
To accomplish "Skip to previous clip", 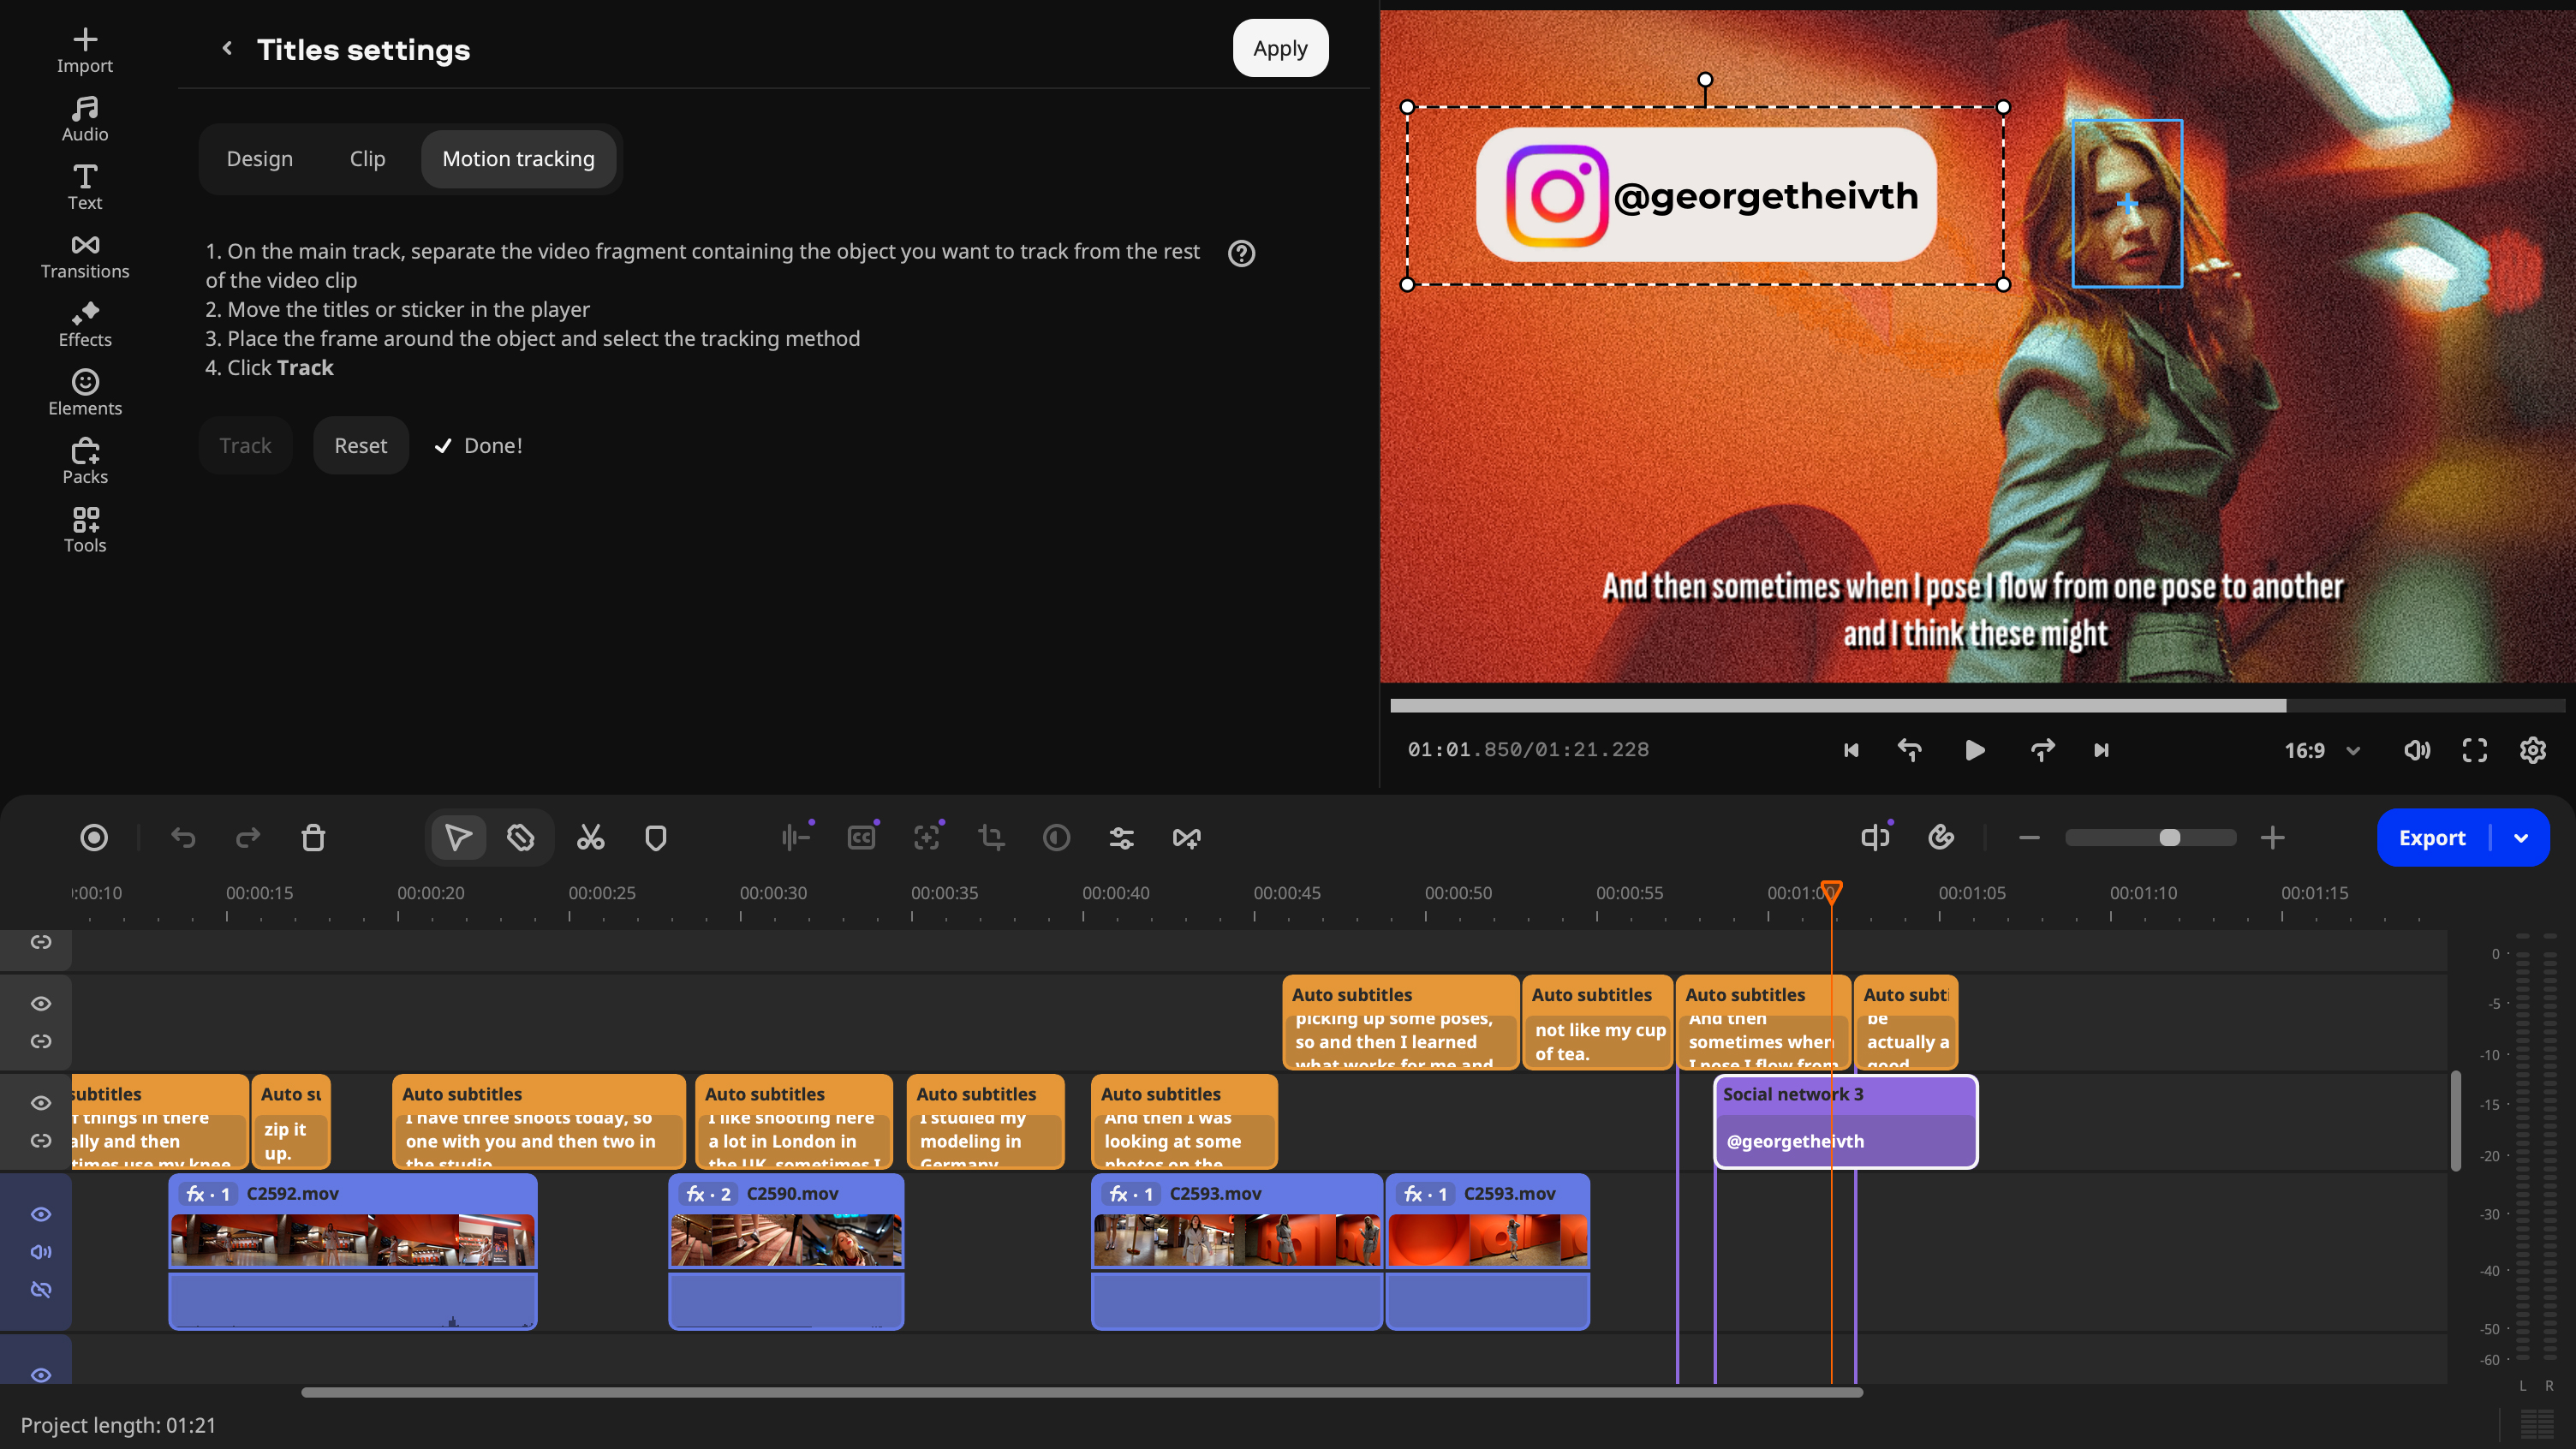I will (1851, 750).
